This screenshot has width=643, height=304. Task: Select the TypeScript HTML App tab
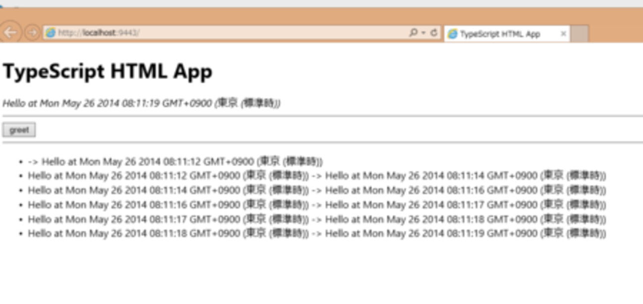pyautogui.click(x=506, y=34)
